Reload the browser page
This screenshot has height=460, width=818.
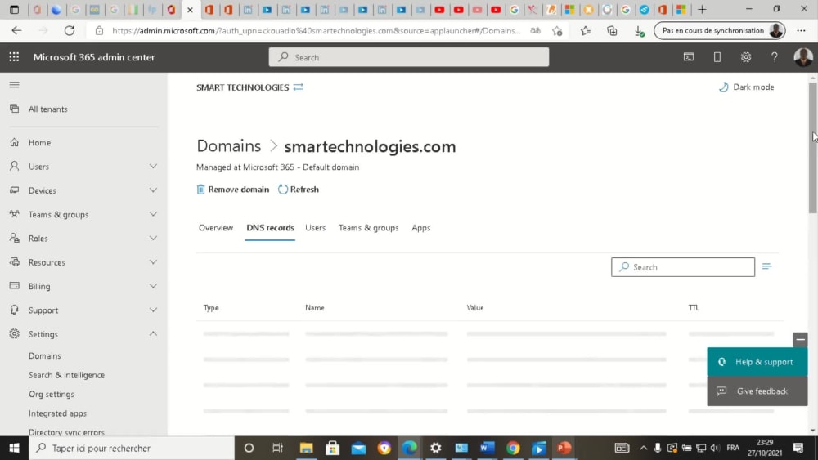[x=69, y=31]
